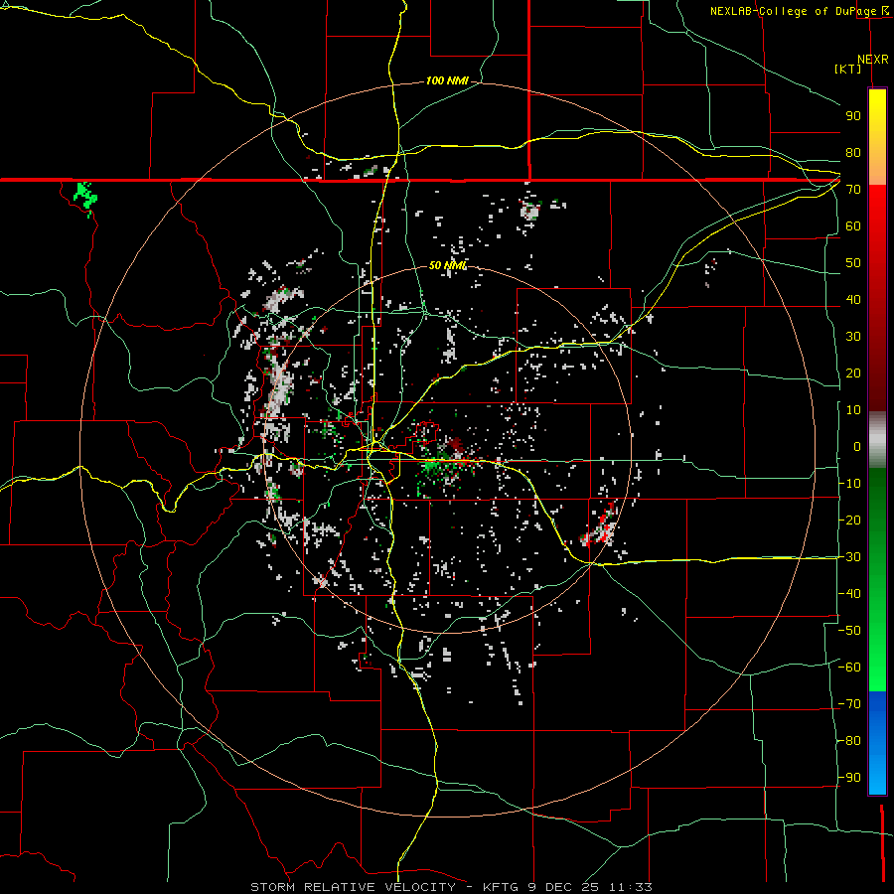Click the positive 10 scale value
Screen dimensions: 894x894
[x=853, y=410]
